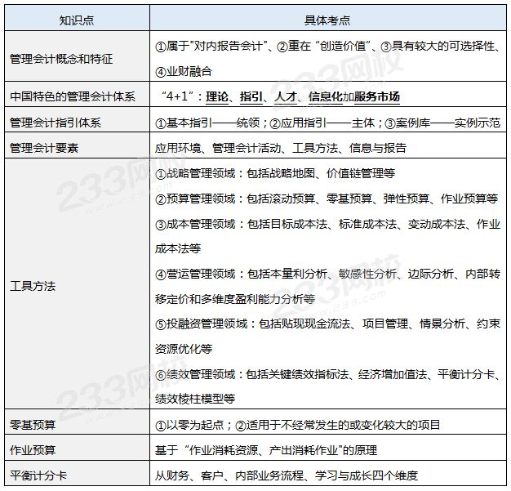The height and width of the screenshot is (491, 511).
Task: Click the text '④业财融合'
Action: pos(184,71)
